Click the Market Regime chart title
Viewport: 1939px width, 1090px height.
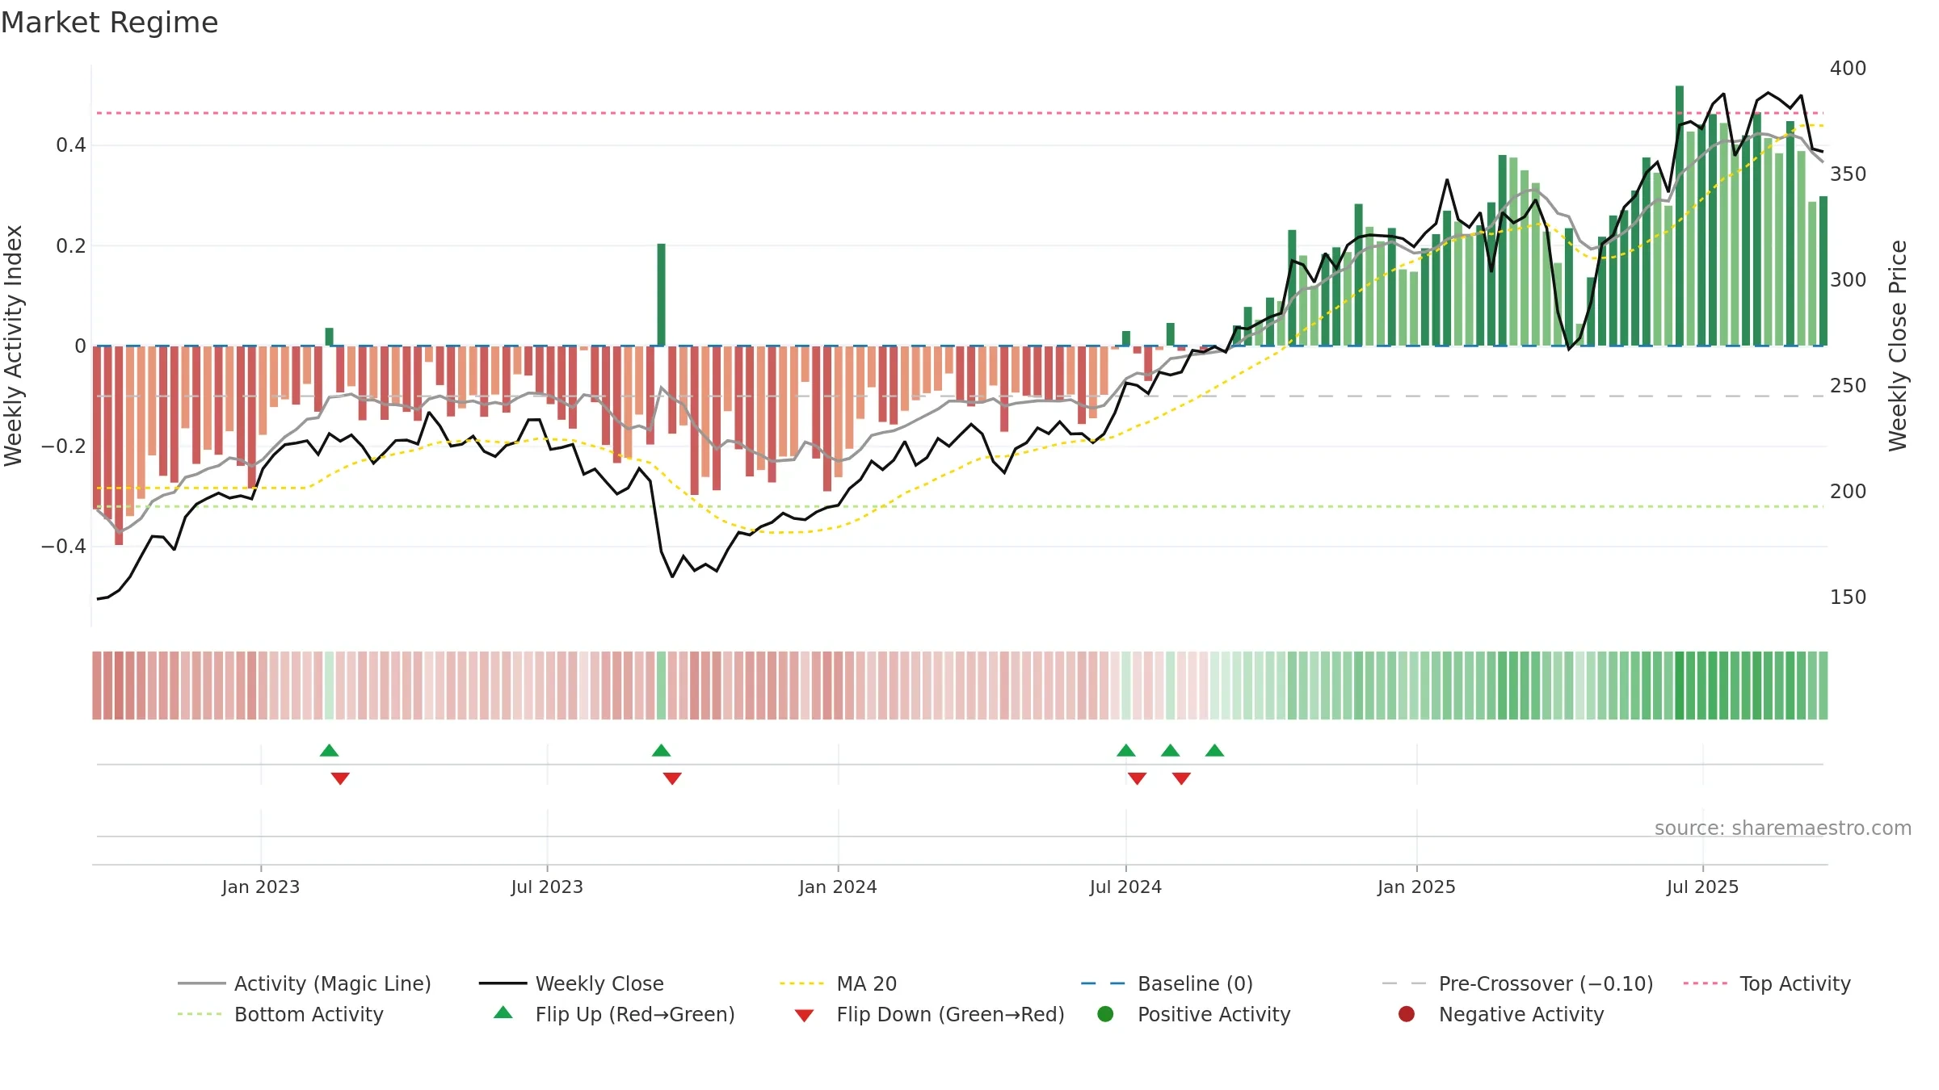109,23
